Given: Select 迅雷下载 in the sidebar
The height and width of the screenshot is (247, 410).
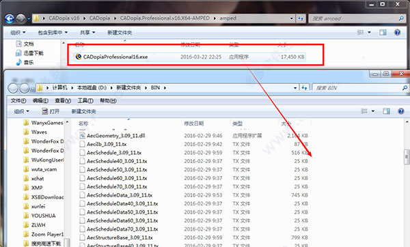Looking at the screenshot, I should point(29,53).
